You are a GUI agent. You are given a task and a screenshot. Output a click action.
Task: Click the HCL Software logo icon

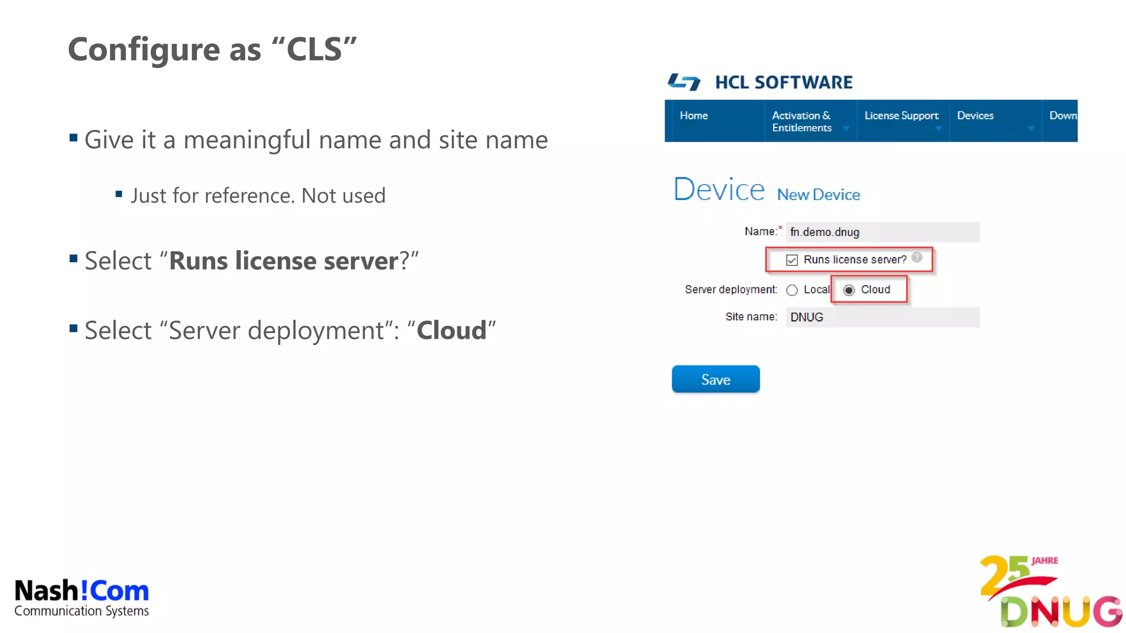click(684, 82)
